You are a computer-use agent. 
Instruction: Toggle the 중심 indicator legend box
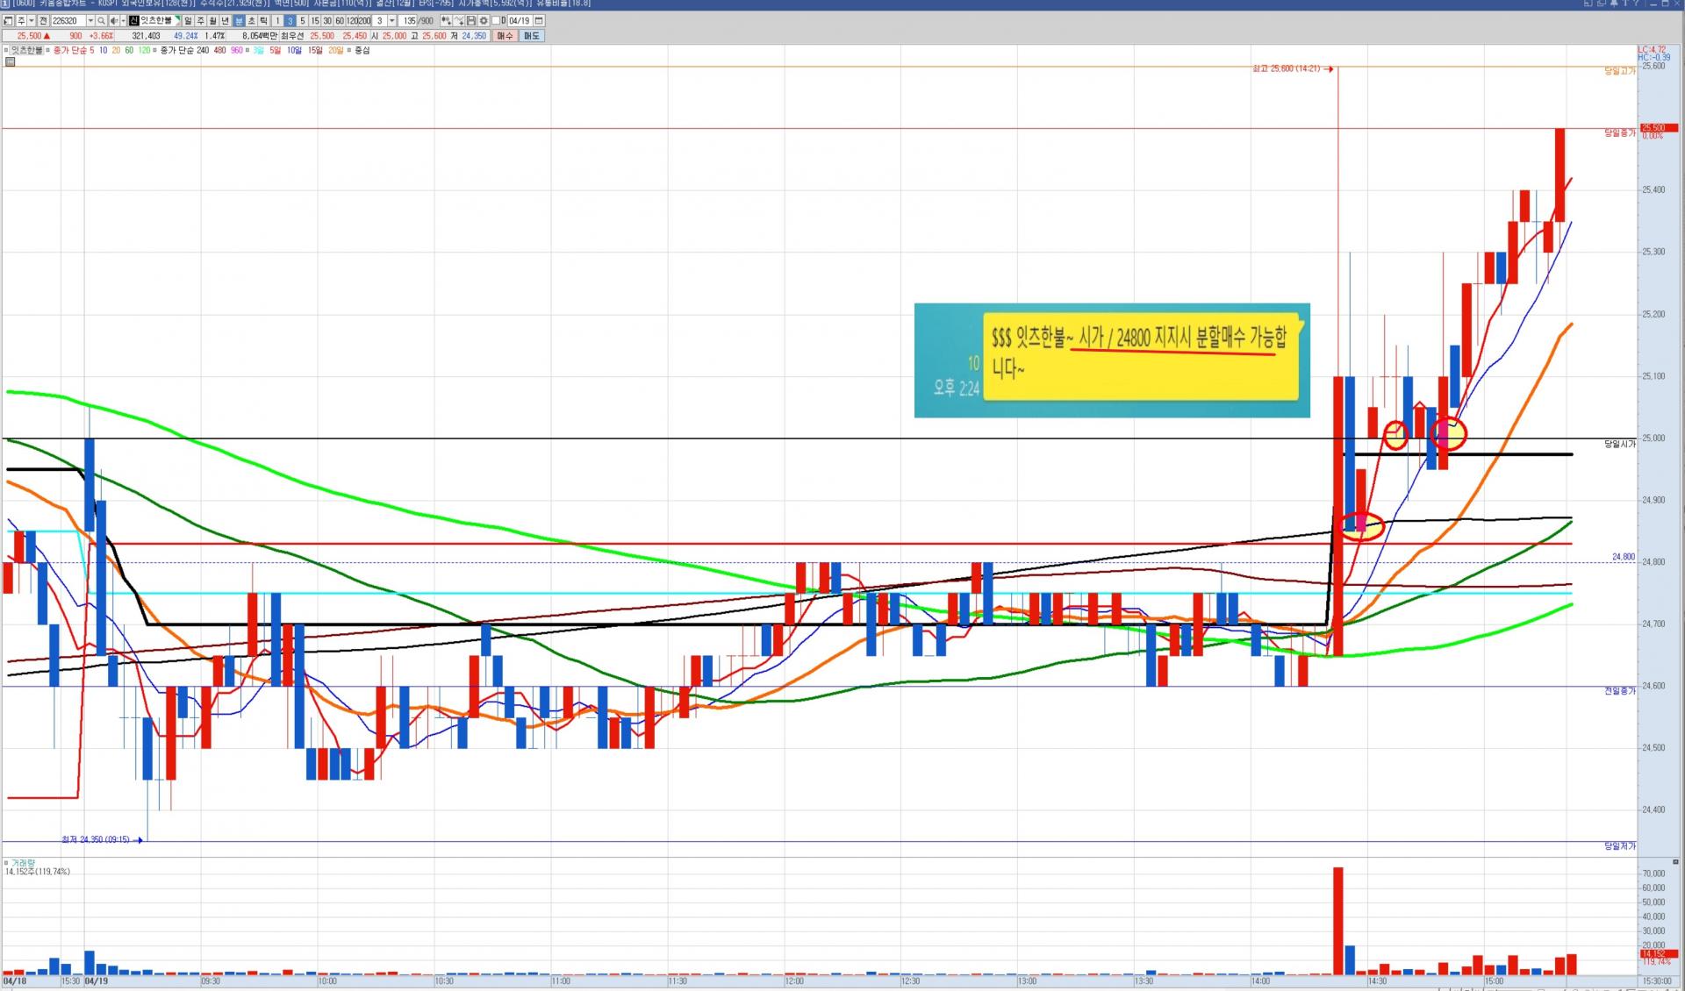[349, 50]
